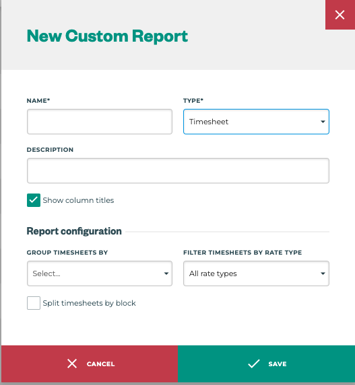Click the Filter Timesheets By Rate Type label
This screenshot has height=385, width=355.
[243, 253]
